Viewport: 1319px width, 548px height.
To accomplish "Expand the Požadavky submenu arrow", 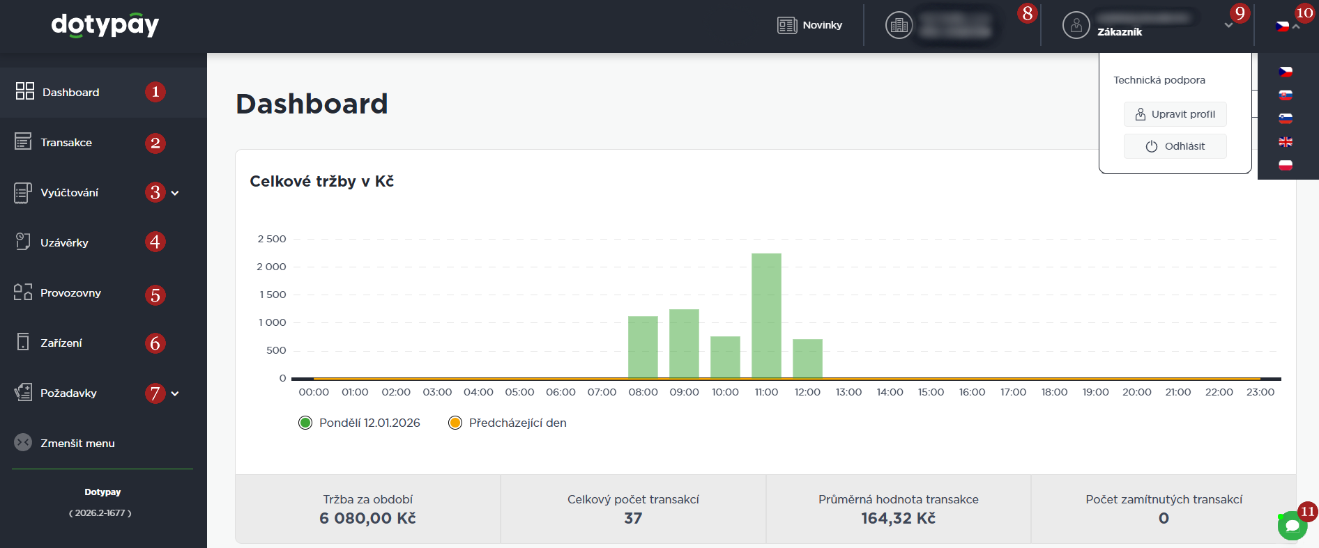I will (x=175, y=393).
